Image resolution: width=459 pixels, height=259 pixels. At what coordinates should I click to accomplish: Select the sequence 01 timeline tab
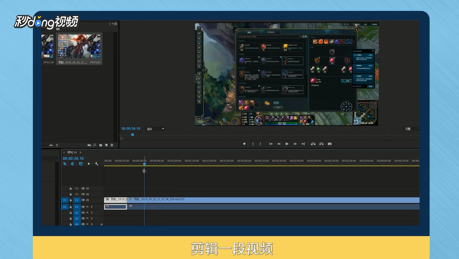point(72,152)
